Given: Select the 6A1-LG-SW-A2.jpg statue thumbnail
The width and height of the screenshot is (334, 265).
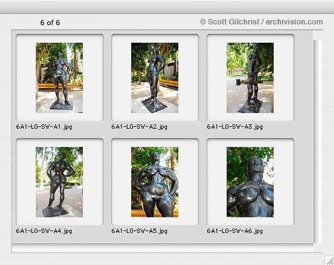Looking at the screenshot, I should [154, 78].
